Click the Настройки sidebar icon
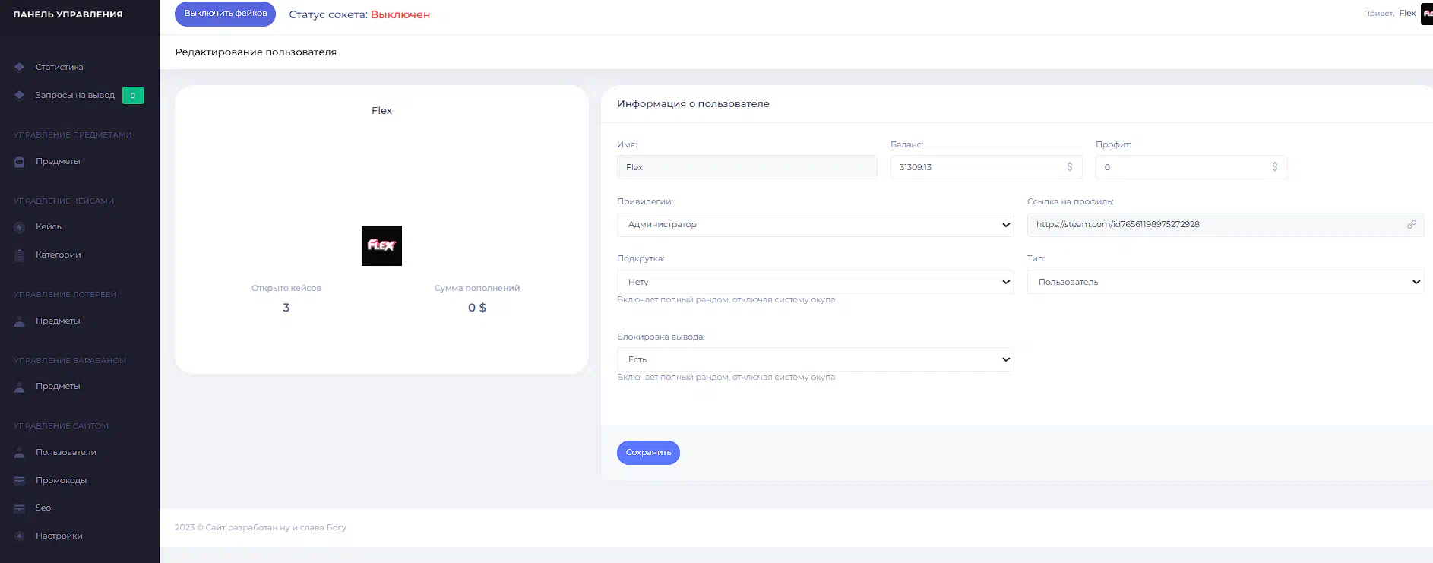 [x=20, y=536]
